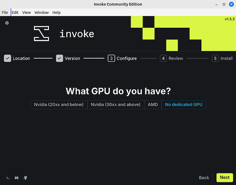Click the 'What GPU do you have?' heading

(118, 91)
